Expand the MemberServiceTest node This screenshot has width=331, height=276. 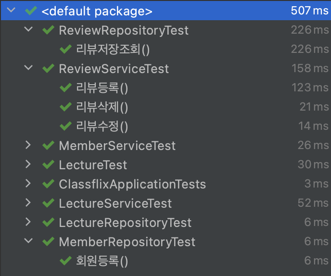28,145
